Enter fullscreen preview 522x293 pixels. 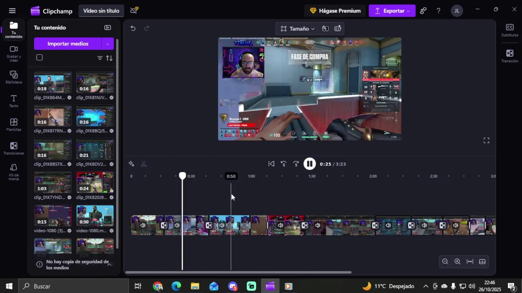tap(487, 140)
